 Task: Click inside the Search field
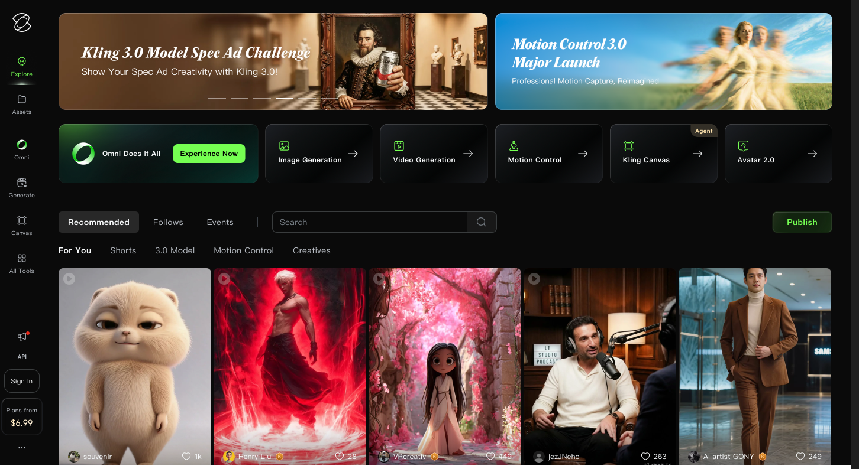pyautogui.click(x=370, y=222)
